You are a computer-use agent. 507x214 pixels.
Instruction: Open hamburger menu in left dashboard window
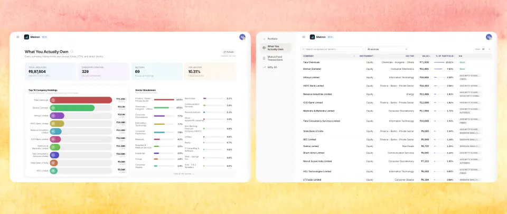pos(17,37)
